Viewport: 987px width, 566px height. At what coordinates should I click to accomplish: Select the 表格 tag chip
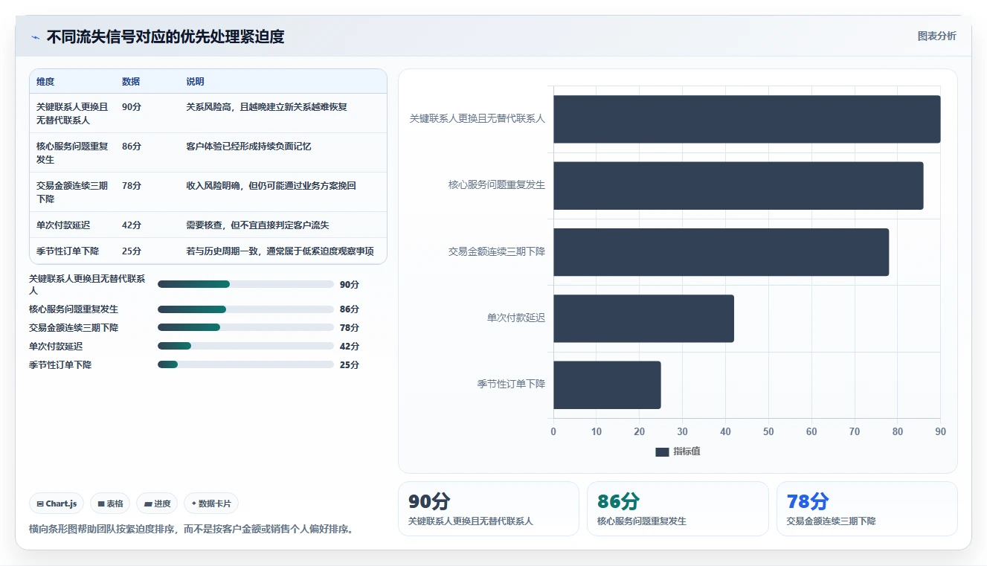coord(110,504)
